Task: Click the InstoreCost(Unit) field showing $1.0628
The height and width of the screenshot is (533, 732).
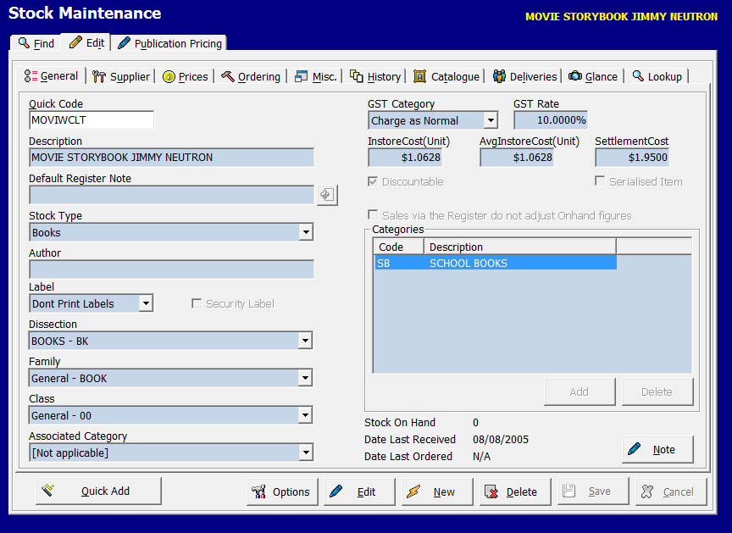Action: pyautogui.click(x=405, y=158)
